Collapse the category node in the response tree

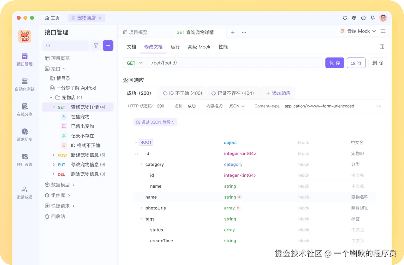[141, 164]
